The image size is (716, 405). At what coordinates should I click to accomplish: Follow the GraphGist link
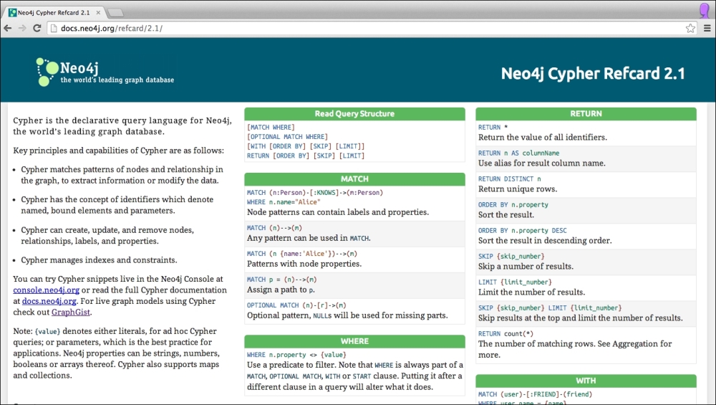[71, 313]
